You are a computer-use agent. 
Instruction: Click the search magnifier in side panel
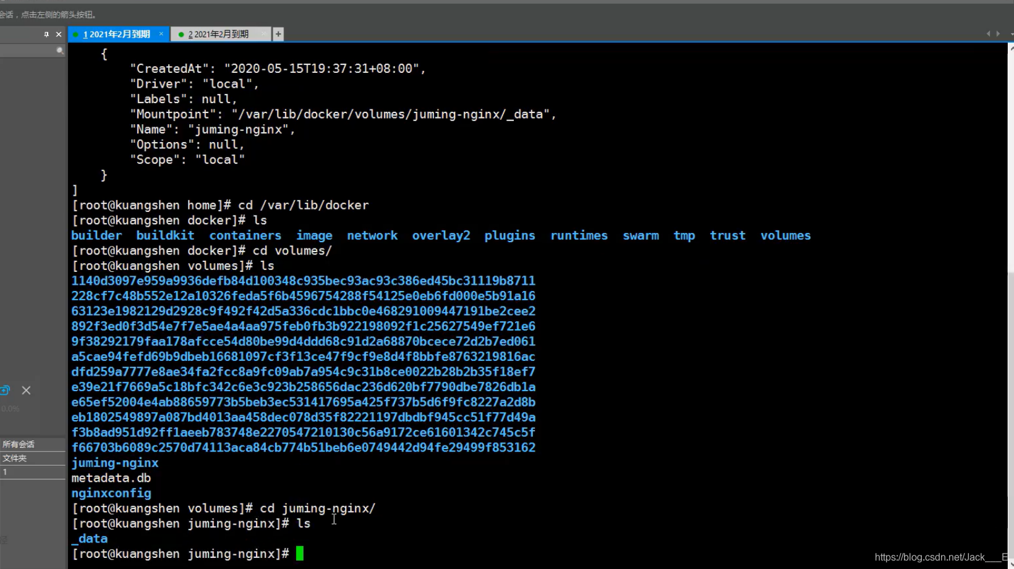click(60, 51)
